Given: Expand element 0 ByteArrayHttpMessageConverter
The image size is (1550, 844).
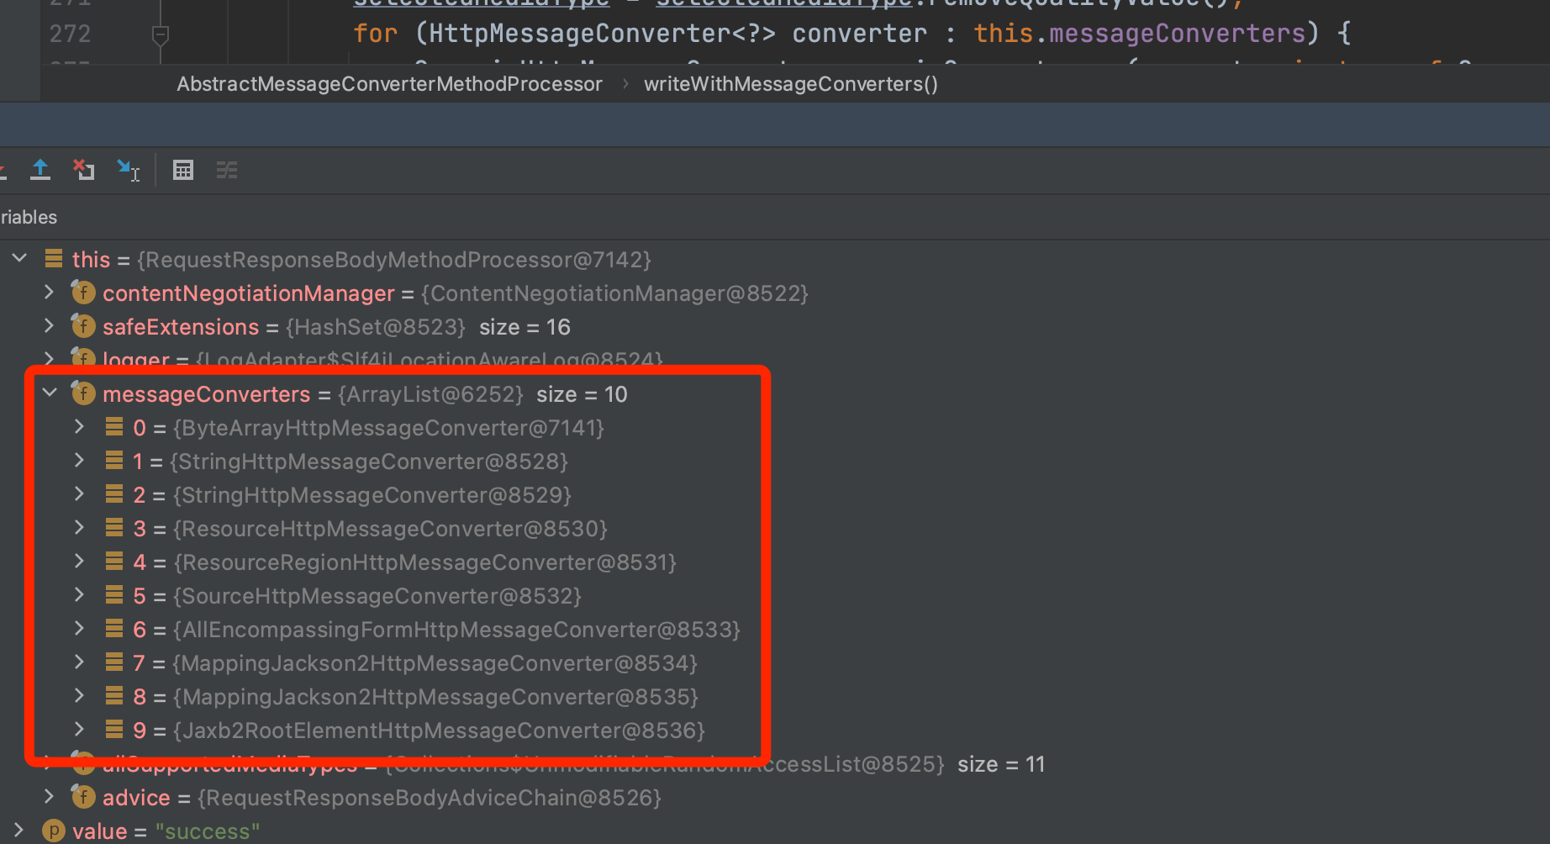Looking at the screenshot, I should [79, 426].
